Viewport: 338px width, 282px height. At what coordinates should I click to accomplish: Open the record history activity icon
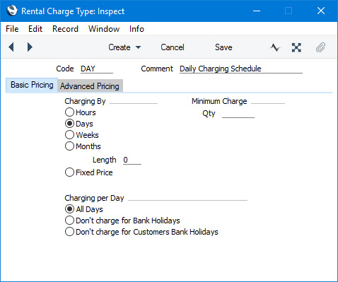click(x=275, y=47)
